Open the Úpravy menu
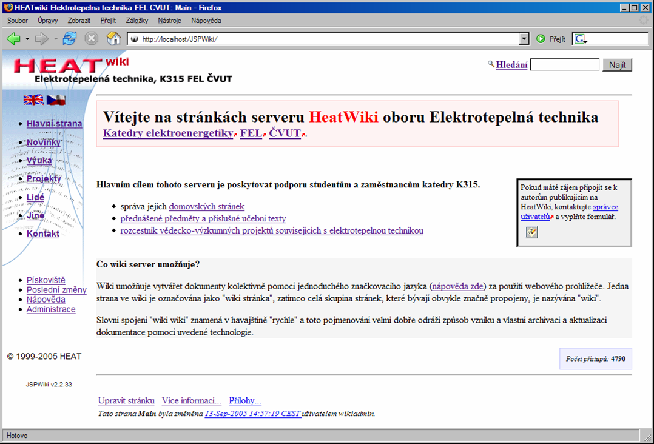 [47, 21]
